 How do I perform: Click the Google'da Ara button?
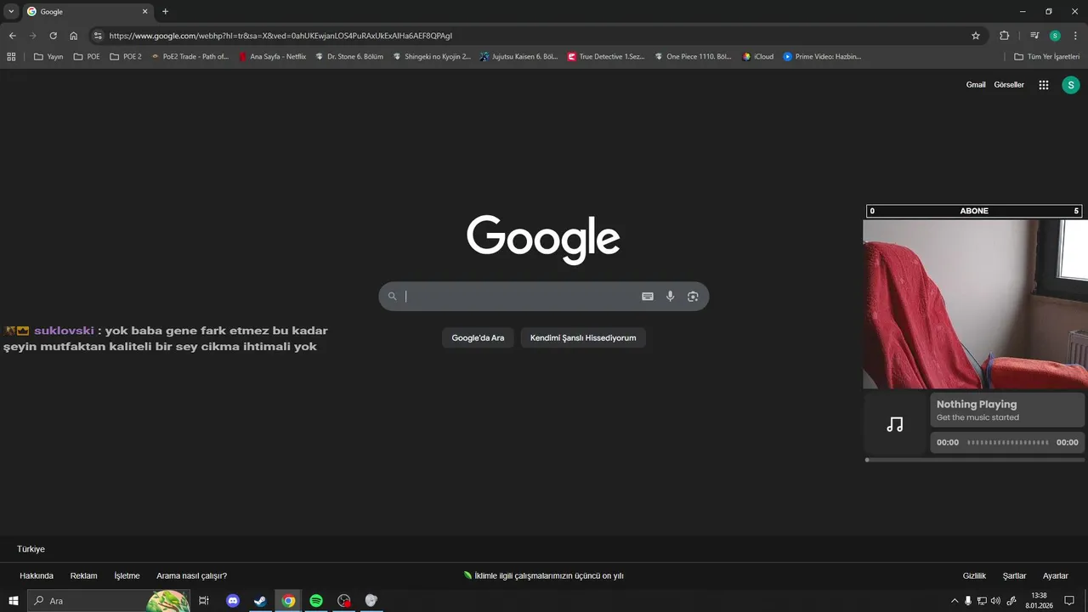[478, 337]
